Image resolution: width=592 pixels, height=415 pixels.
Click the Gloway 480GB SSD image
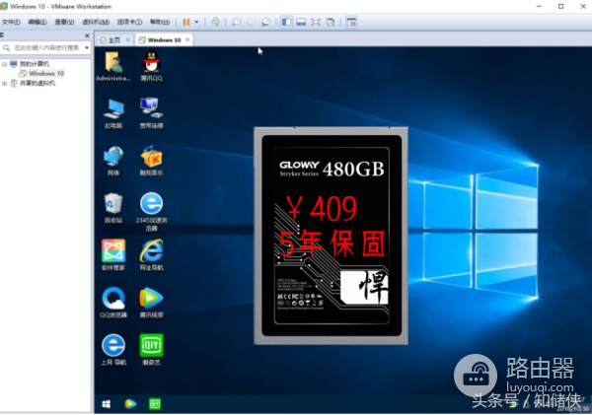(x=330, y=237)
